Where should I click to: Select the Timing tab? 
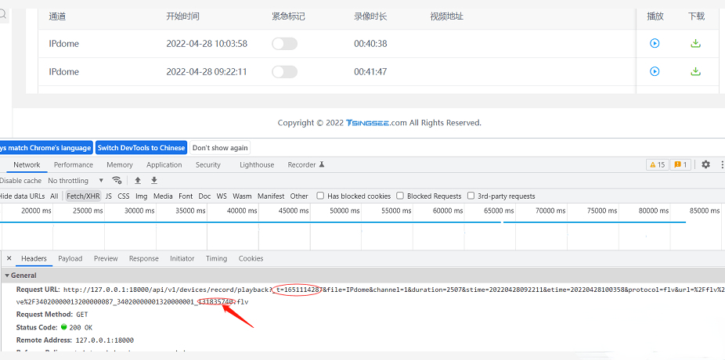coord(216,259)
